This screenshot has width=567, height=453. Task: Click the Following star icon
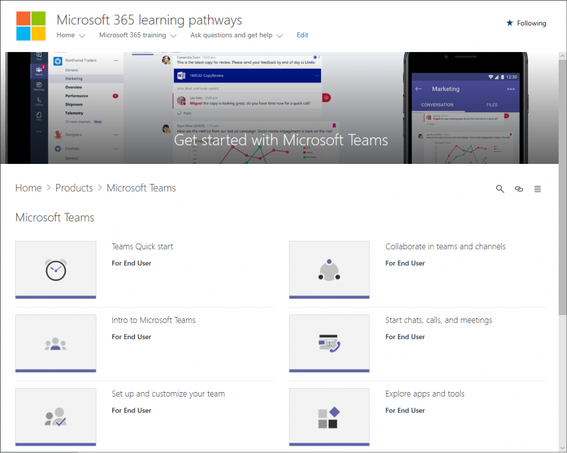click(509, 23)
